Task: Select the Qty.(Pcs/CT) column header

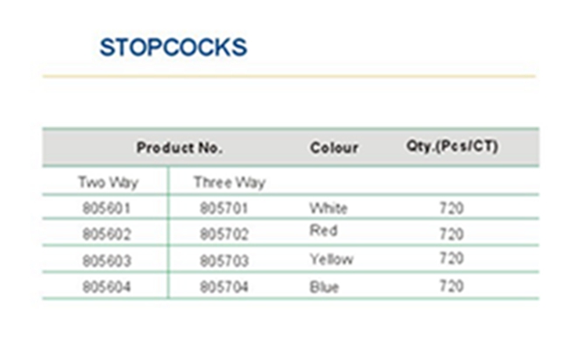Action: pos(452,147)
